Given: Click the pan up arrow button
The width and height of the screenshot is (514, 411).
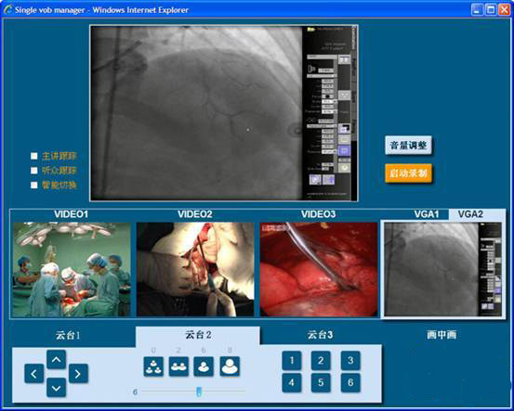Looking at the screenshot, I should [56, 360].
